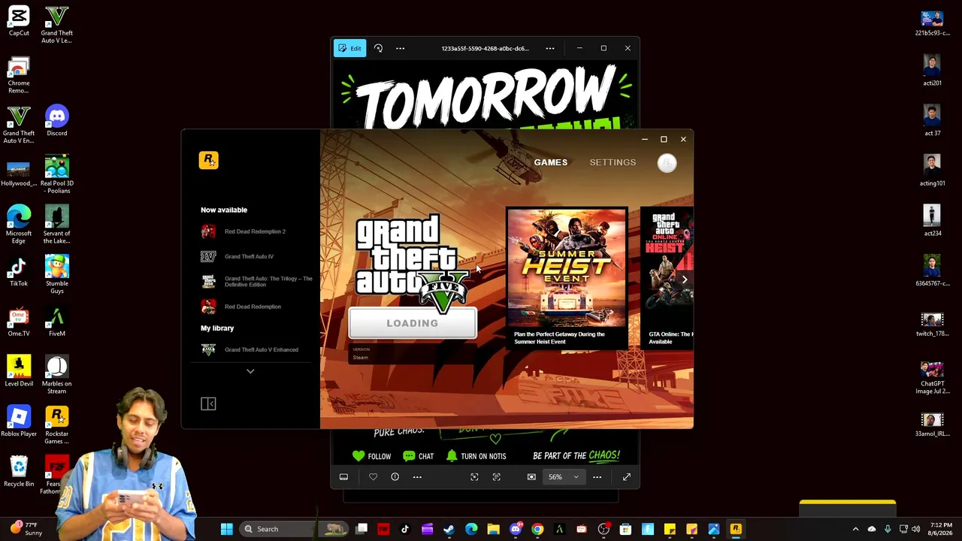Screen dimensions: 962x541
Task: Open Marbles on Stream desktop shortcut
Action: pyautogui.click(x=56, y=375)
